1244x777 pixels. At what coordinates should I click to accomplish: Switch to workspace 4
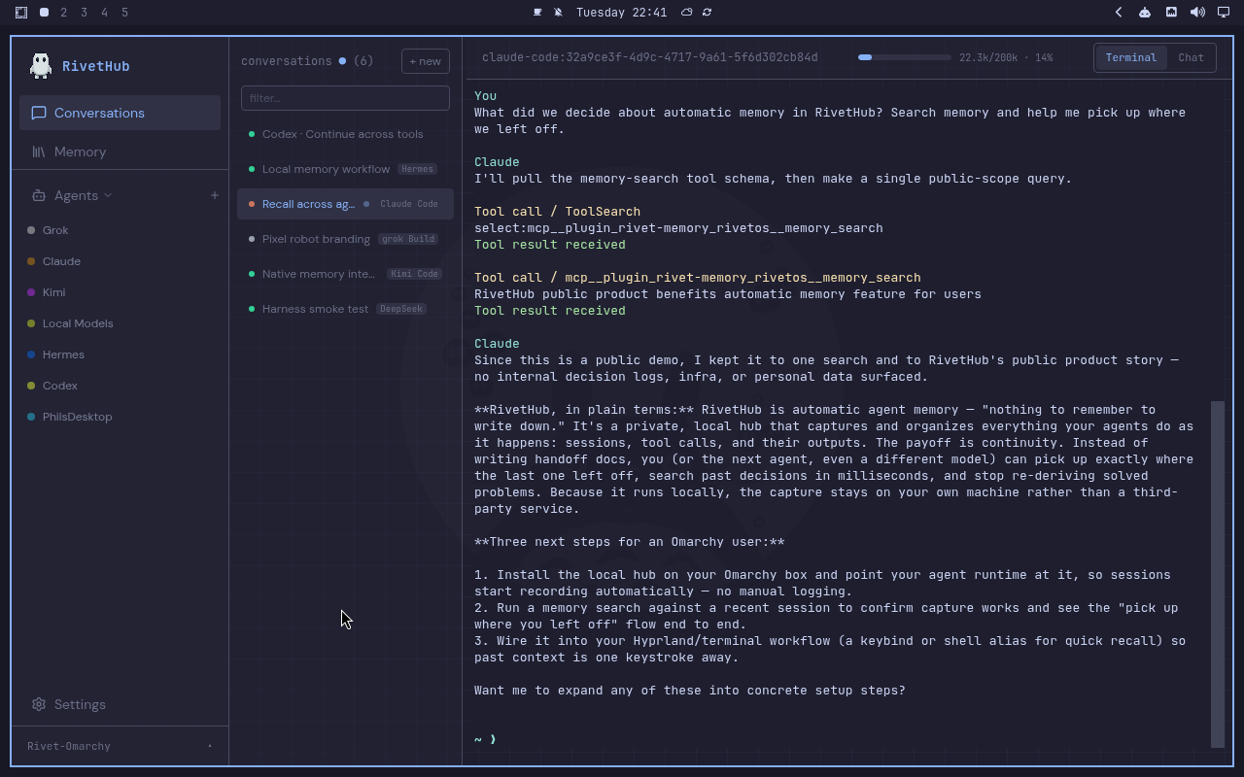click(104, 13)
